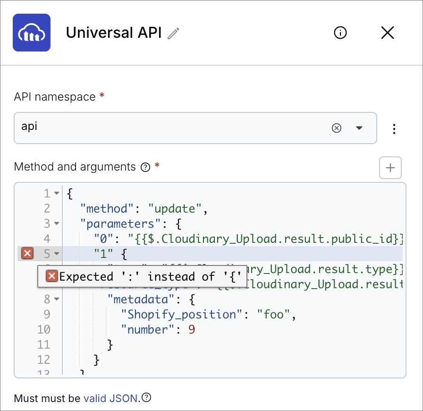Click the closing brace on line 11
The height and width of the screenshot is (411, 423).
point(110,345)
